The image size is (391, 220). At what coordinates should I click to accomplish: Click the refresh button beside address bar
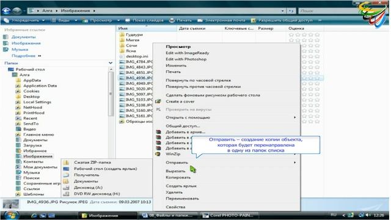pos(291,11)
